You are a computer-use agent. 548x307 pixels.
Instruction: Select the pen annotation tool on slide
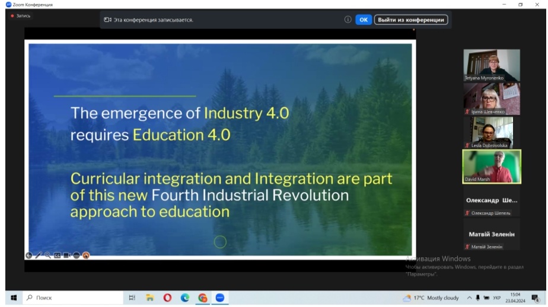[x=38, y=255]
